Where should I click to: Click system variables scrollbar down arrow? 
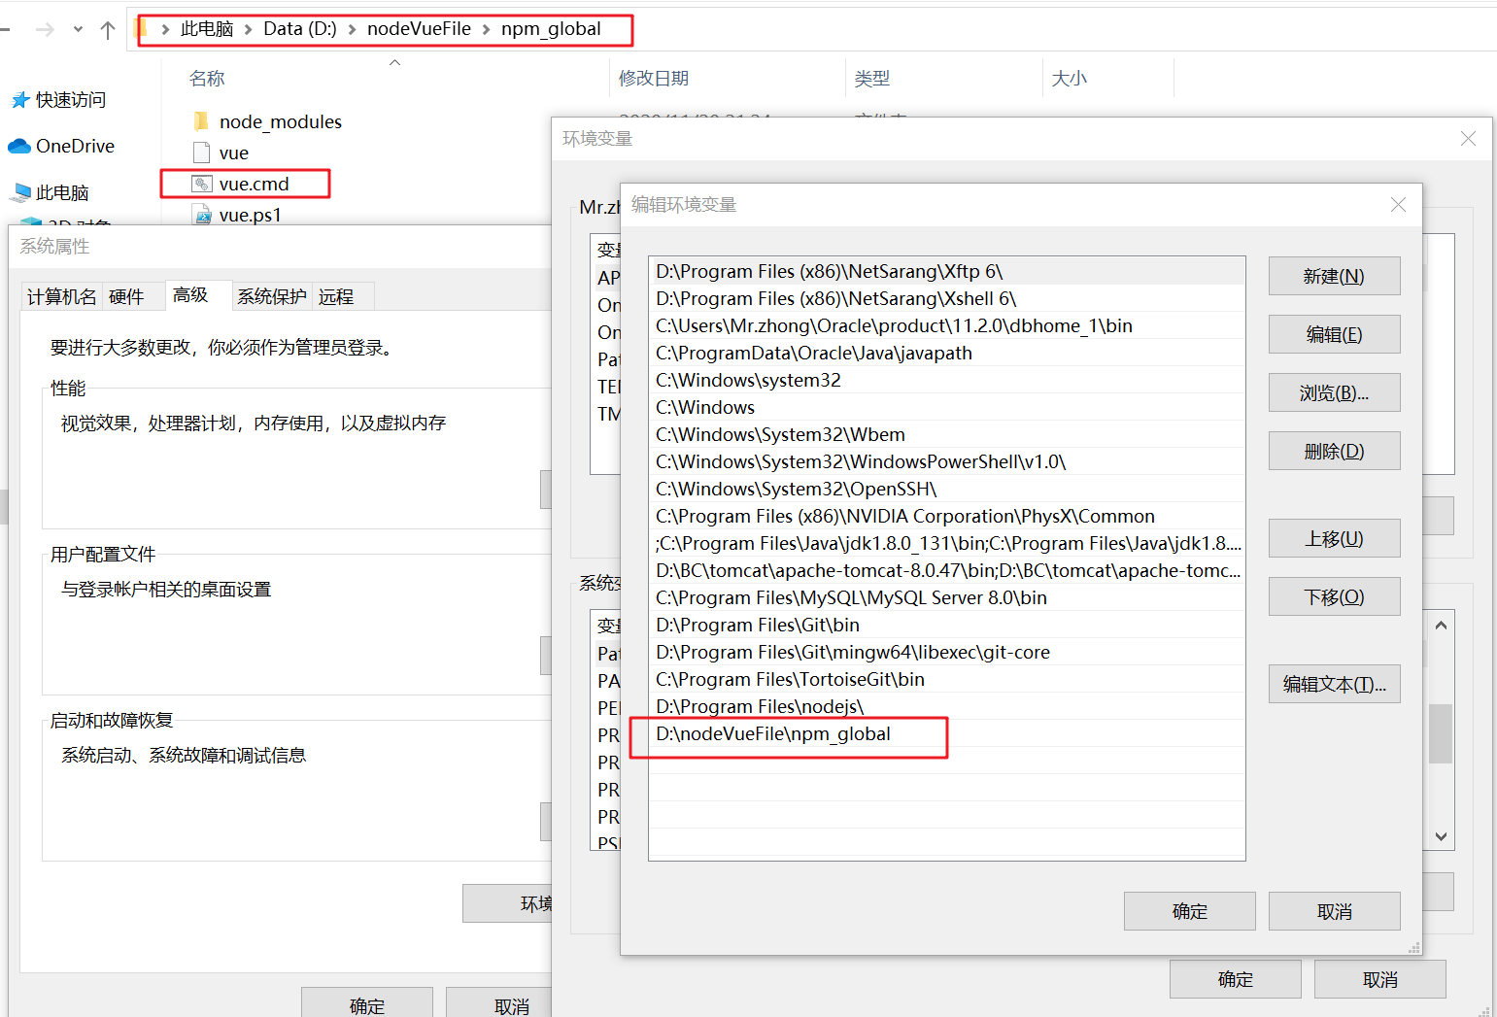[x=1441, y=836]
